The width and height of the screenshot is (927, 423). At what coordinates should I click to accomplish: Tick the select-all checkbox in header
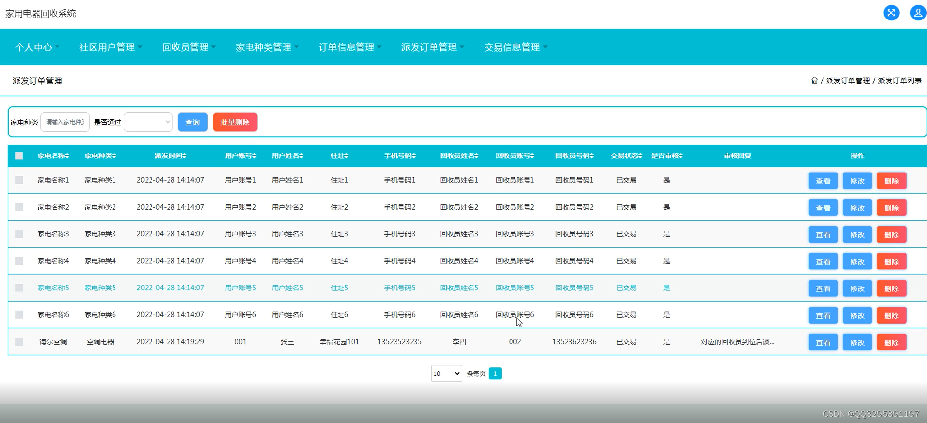point(19,156)
